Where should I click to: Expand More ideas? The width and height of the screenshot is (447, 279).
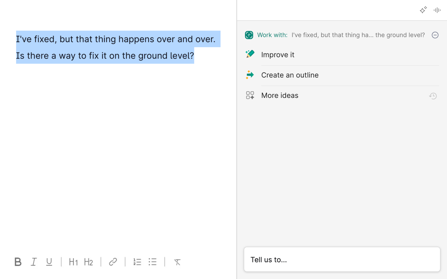pos(280,96)
